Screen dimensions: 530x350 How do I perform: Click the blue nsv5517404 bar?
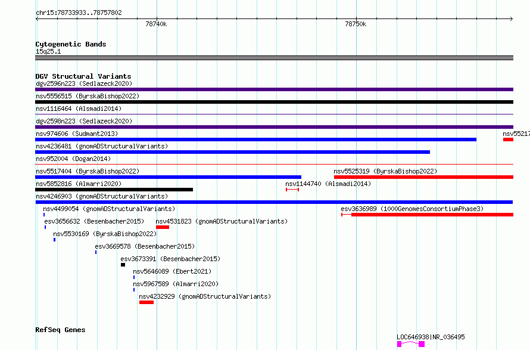click(168, 177)
